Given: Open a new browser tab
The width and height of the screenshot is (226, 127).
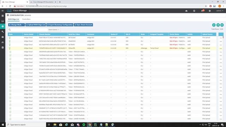Looking at the screenshot, I should pos(60,2).
